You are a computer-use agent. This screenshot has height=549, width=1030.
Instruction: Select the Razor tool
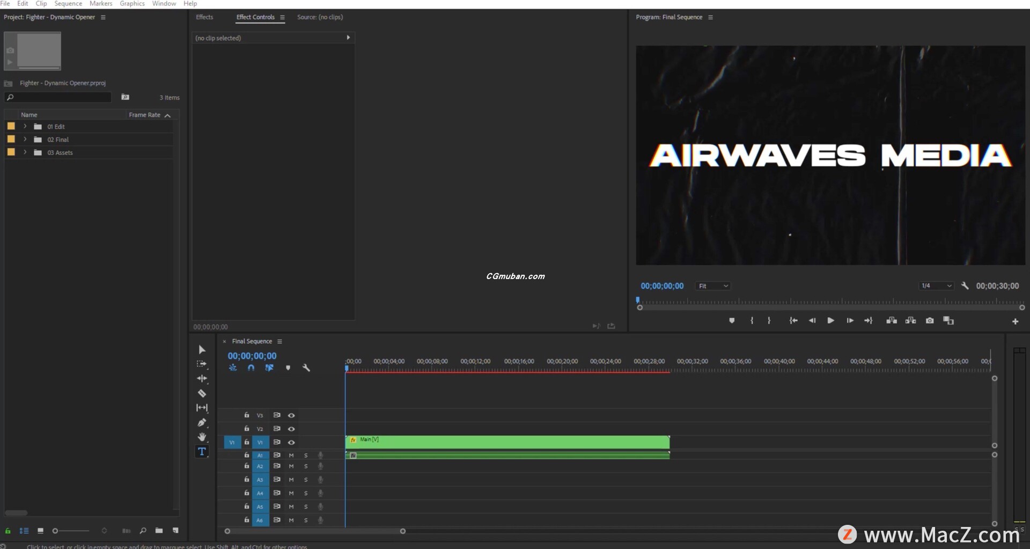[x=202, y=393]
